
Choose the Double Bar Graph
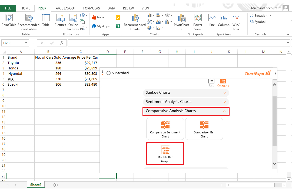tap(165, 154)
